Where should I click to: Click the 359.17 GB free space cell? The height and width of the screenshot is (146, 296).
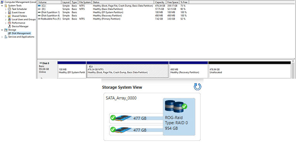[172, 6]
